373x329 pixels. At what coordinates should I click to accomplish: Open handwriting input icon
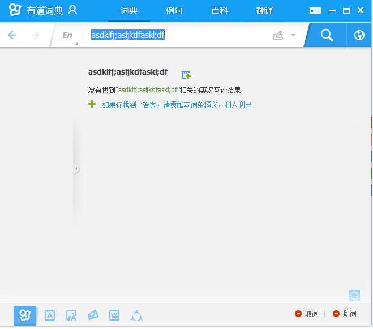pos(278,35)
